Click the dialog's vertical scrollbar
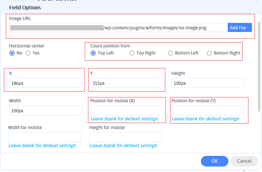 point(259,65)
